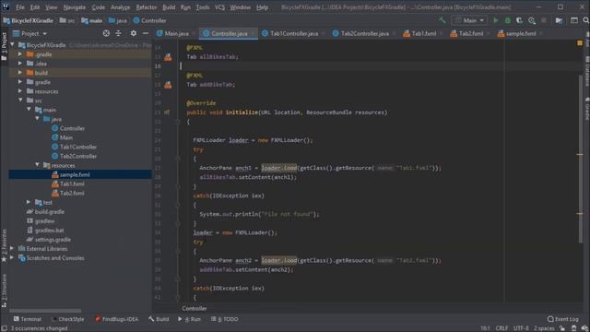Open the Event Log

[x=563, y=319]
